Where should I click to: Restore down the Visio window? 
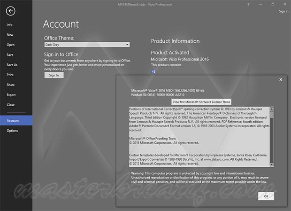pyautogui.click(x=273, y=4)
